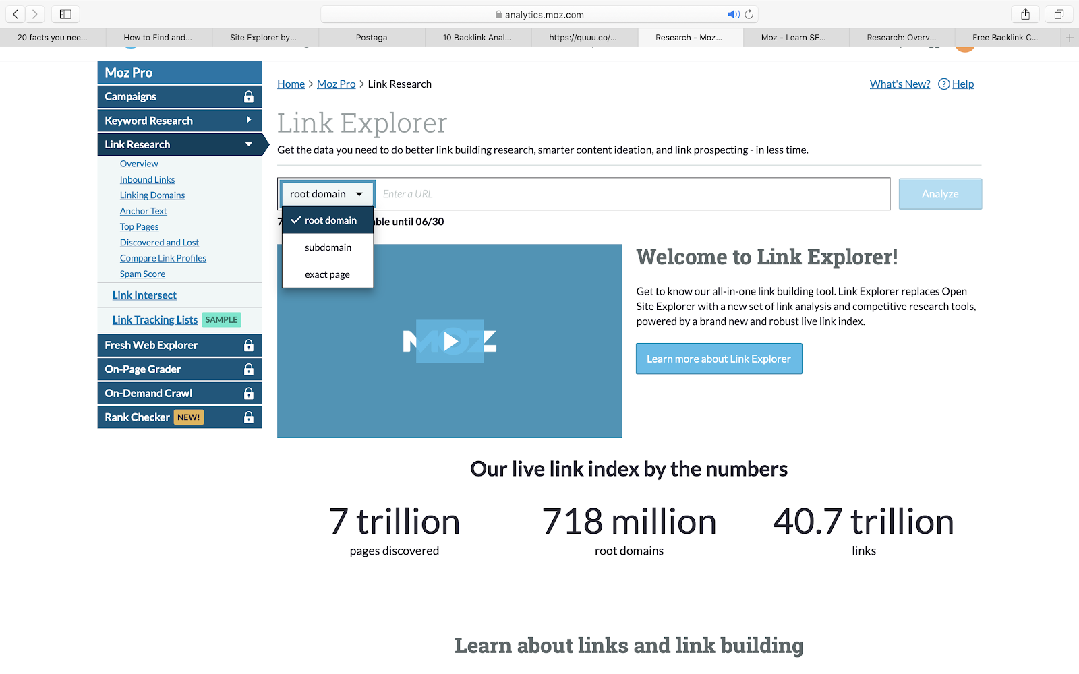Image resolution: width=1079 pixels, height=674 pixels.
Task: Show all tabs overview icon
Action: tap(1059, 14)
